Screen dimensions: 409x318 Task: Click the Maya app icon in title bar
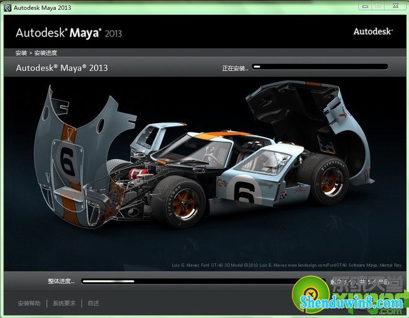pos(7,7)
